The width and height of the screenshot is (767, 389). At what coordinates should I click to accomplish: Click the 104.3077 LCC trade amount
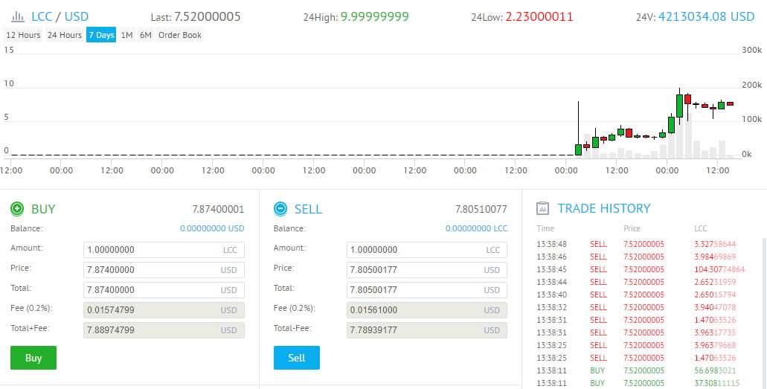[719, 269]
